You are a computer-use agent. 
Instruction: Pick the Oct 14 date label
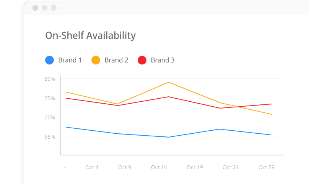click(159, 167)
